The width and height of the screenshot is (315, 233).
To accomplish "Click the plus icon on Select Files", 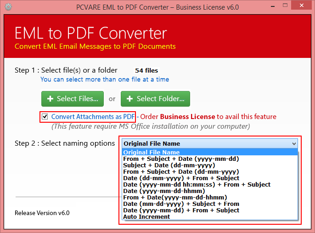I will coord(50,99).
